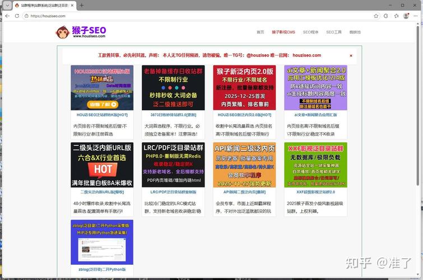423x280 pixels.
Task: Open the browser three-dot settings menu
Action: click(416, 16)
